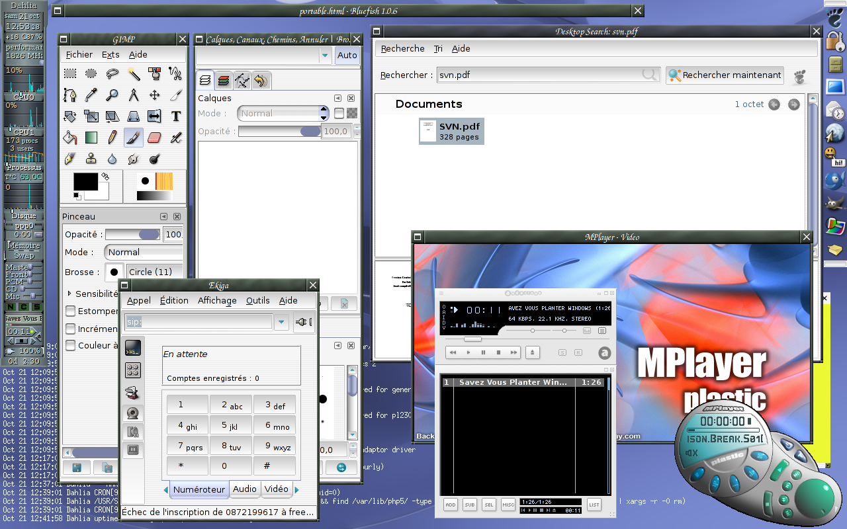Toggle repeat R button in Audacious
This screenshot has height=529, width=847.
tap(578, 352)
